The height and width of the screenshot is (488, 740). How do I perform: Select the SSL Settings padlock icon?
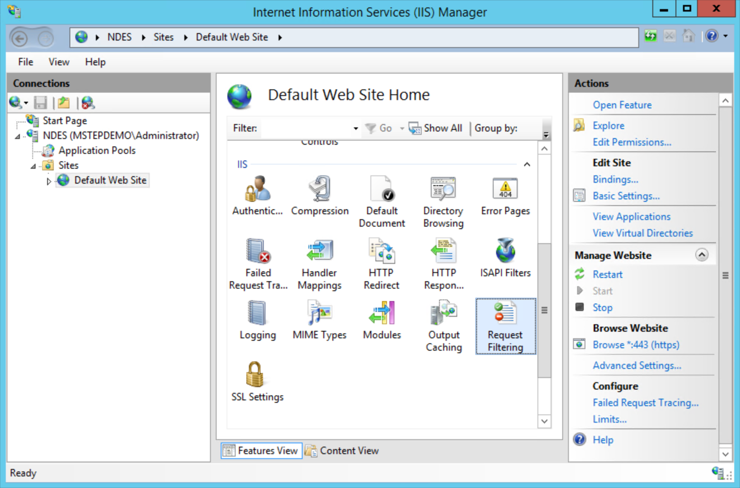[255, 374]
